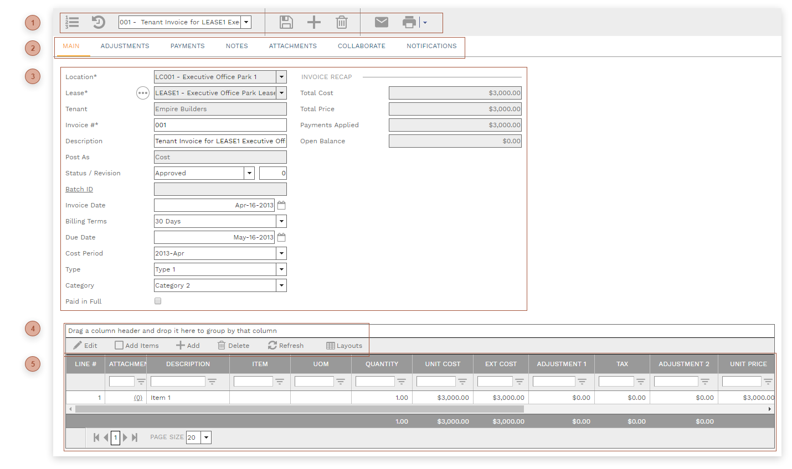Open the lease details ellipsis icon
This screenshot has height=469, width=792.
coord(143,93)
